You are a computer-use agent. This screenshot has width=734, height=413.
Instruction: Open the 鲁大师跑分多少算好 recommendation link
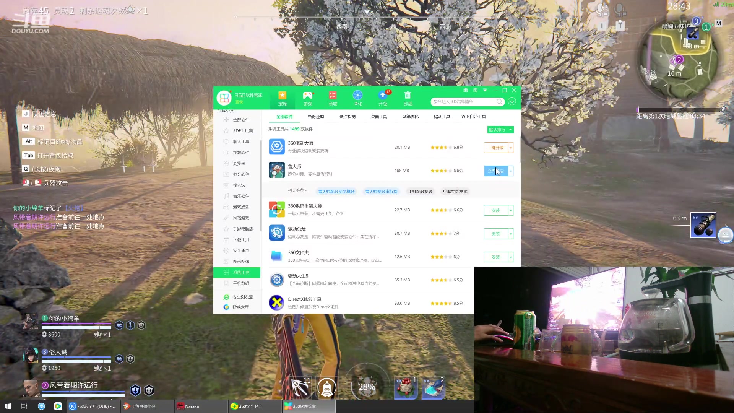pyautogui.click(x=336, y=192)
